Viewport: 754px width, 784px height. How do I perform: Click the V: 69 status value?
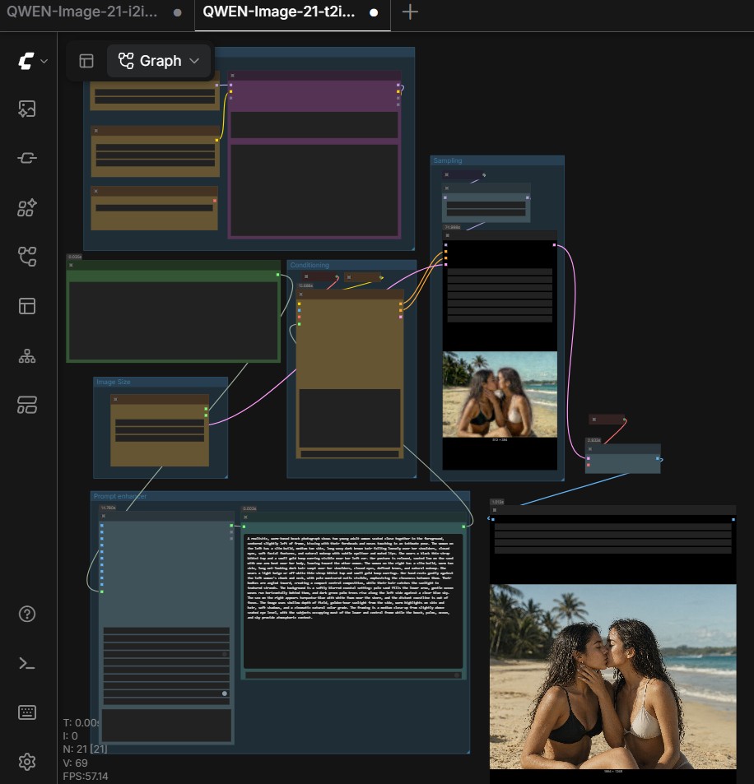[x=75, y=763]
